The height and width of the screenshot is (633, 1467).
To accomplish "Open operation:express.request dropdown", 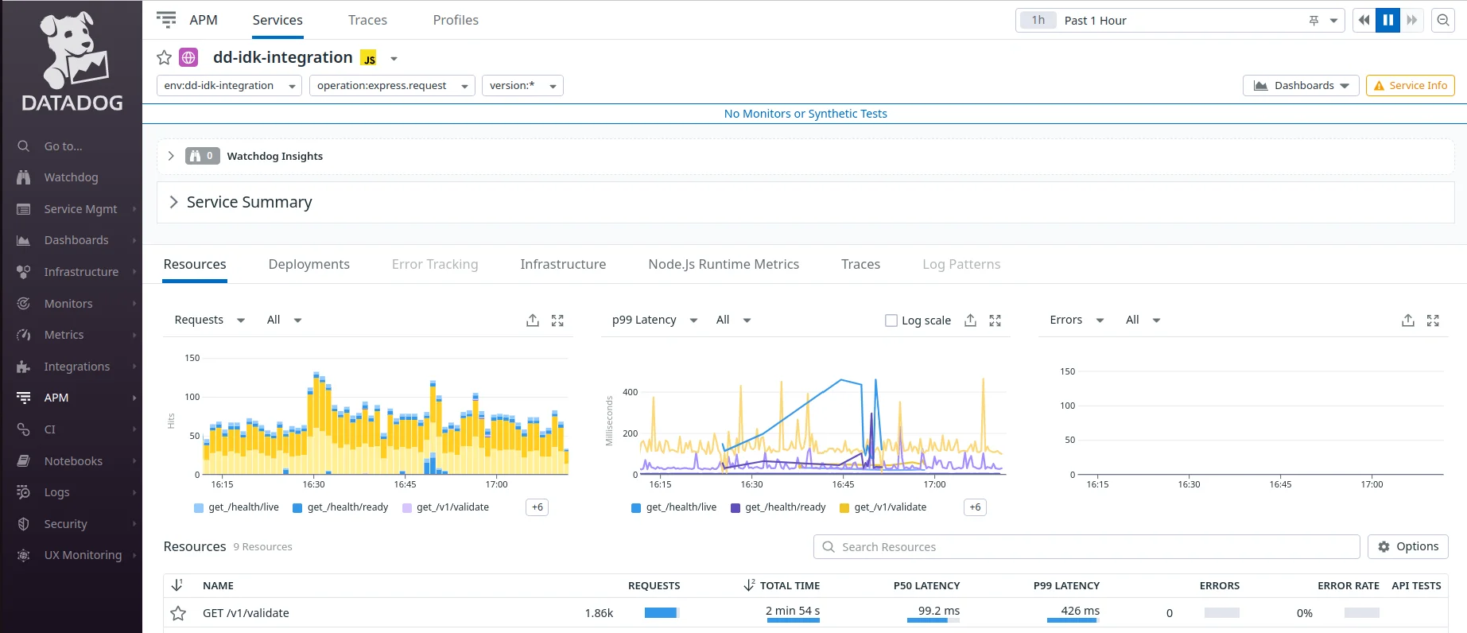I will tap(392, 86).
